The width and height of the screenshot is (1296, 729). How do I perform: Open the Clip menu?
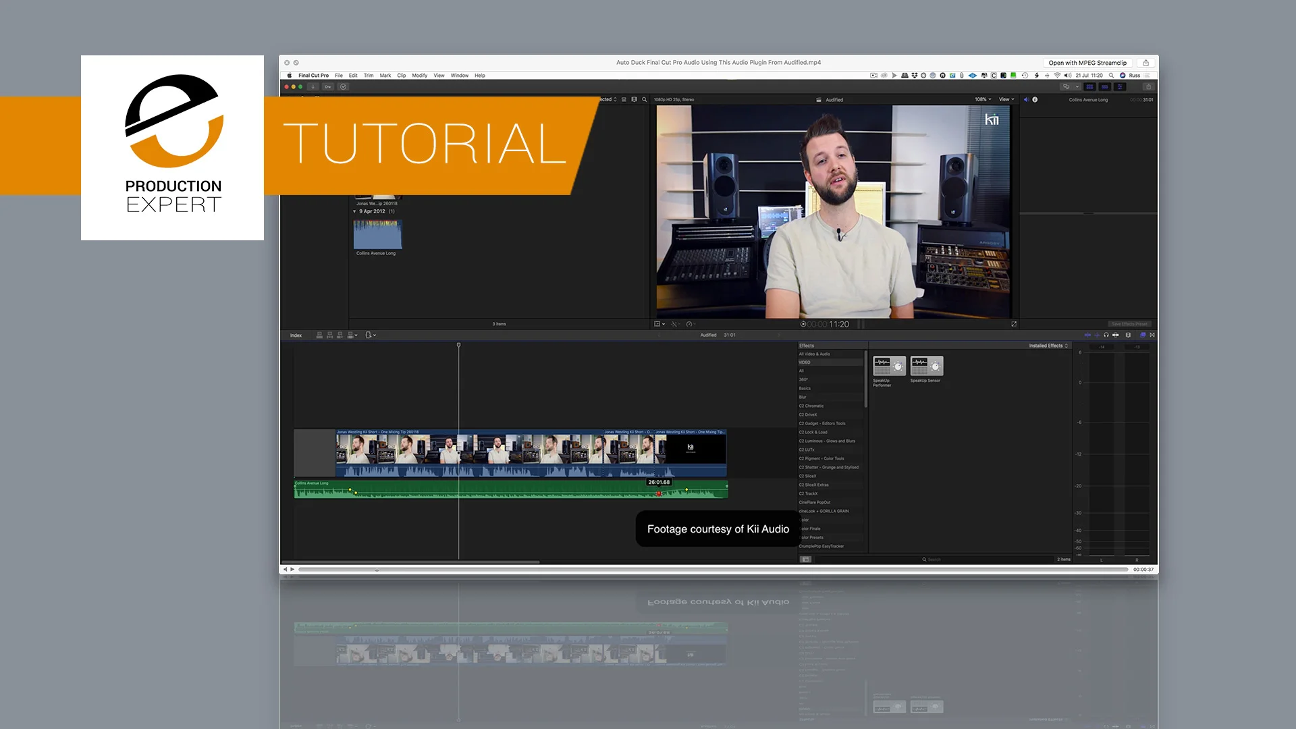[402, 76]
